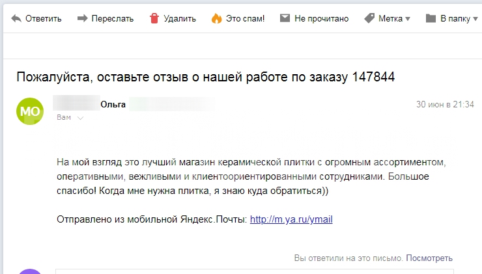Screen dimensions: 482x274
Task: Click the red trash bin icon
Action: pos(154,18)
